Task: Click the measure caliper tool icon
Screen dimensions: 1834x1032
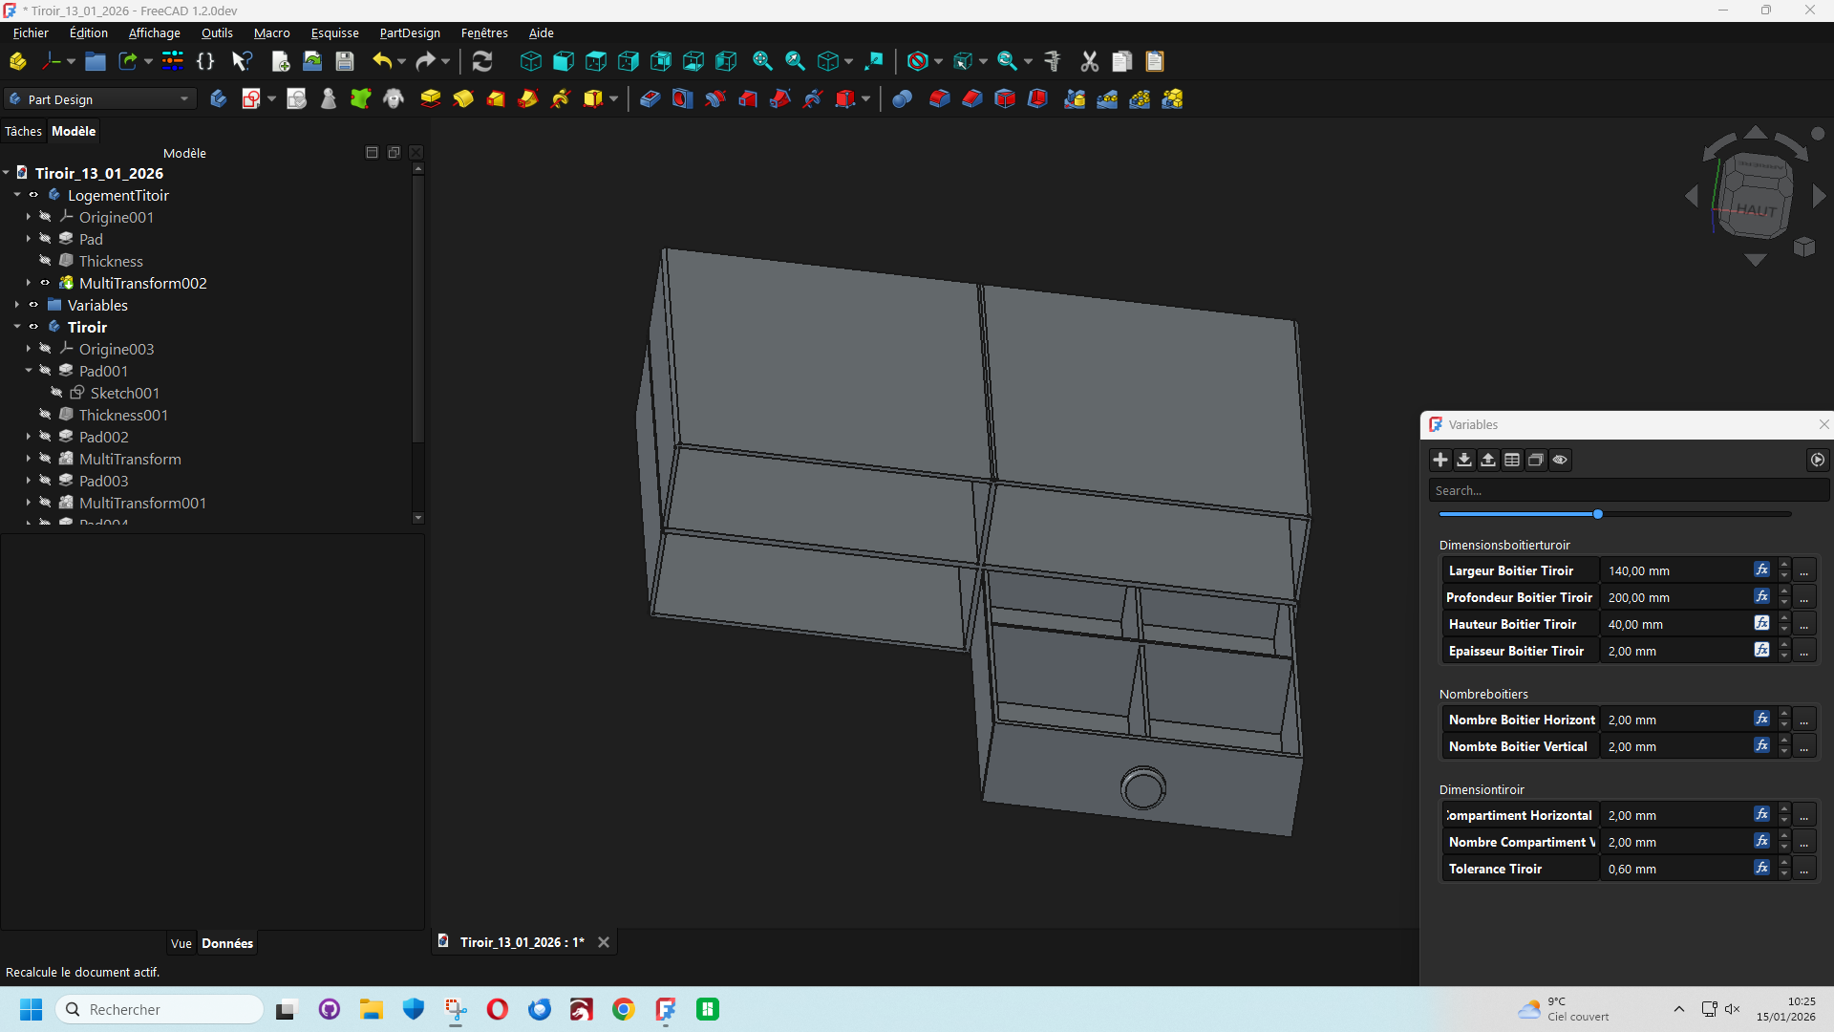Action: coord(1052,61)
